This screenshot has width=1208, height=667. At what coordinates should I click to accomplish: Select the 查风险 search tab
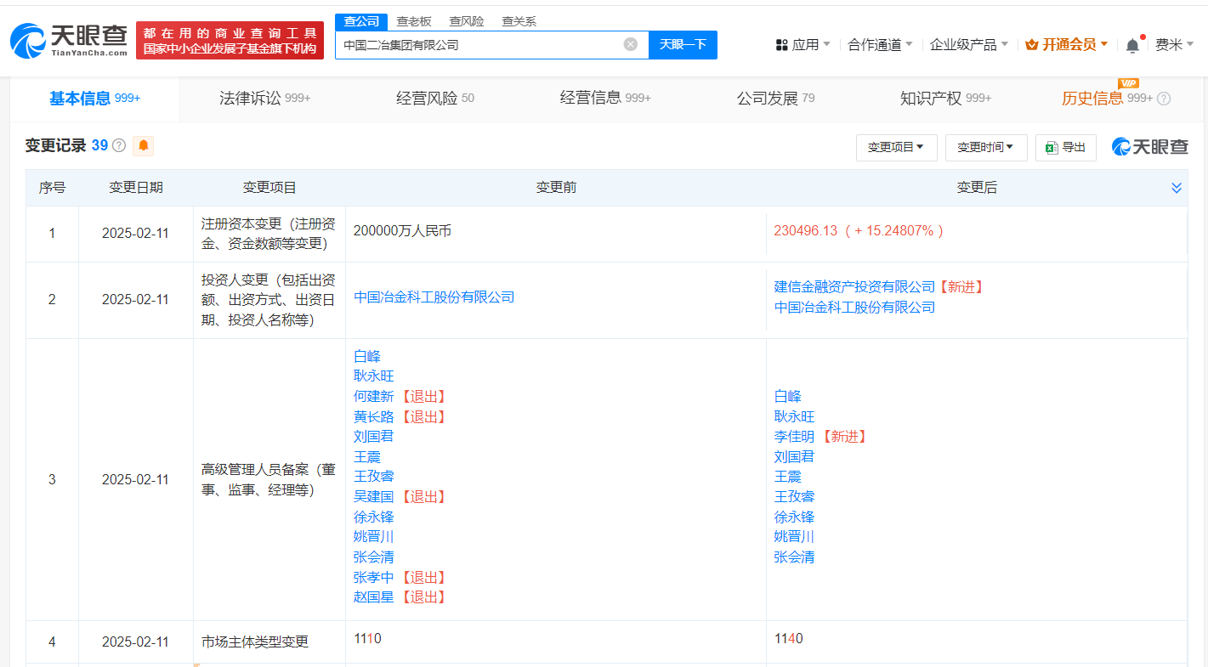pos(467,21)
